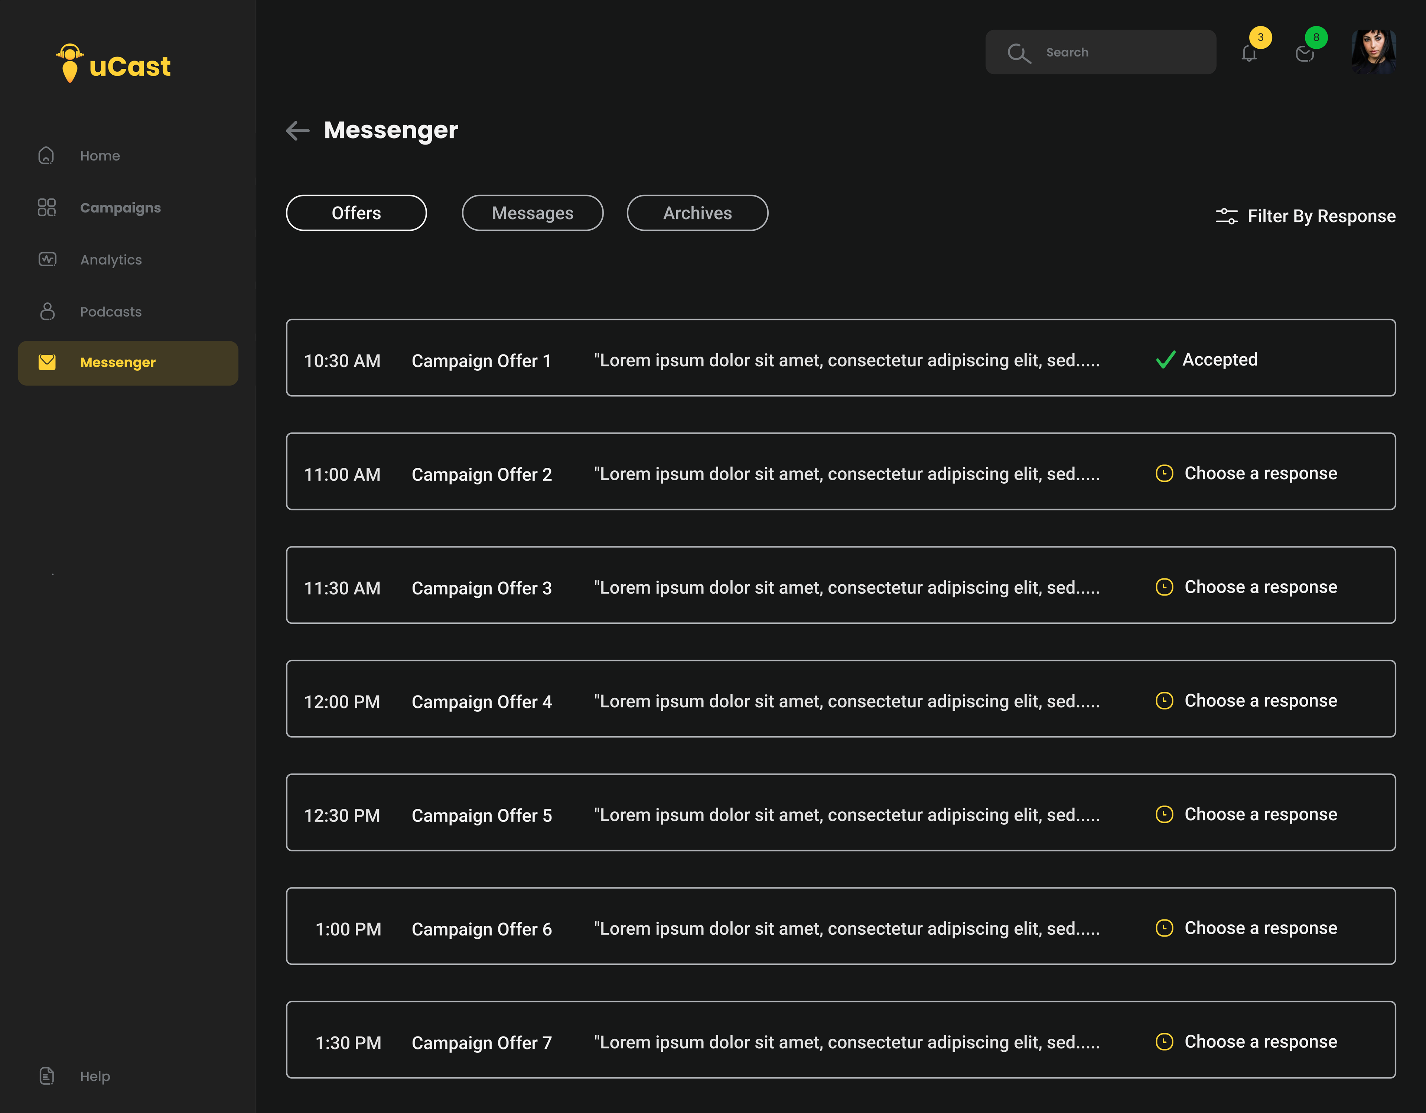Click Lorem ipsum preview of Campaign Offer 7
1426x1113 pixels.
(x=847, y=1042)
